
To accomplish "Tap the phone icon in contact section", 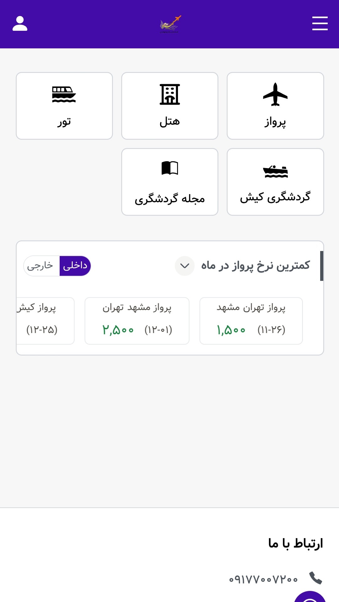I will pyautogui.click(x=315, y=578).
